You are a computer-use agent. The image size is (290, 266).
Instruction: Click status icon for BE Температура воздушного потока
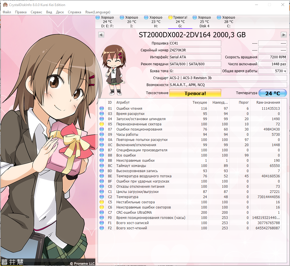pyautogui.click(x=102, y=176)
